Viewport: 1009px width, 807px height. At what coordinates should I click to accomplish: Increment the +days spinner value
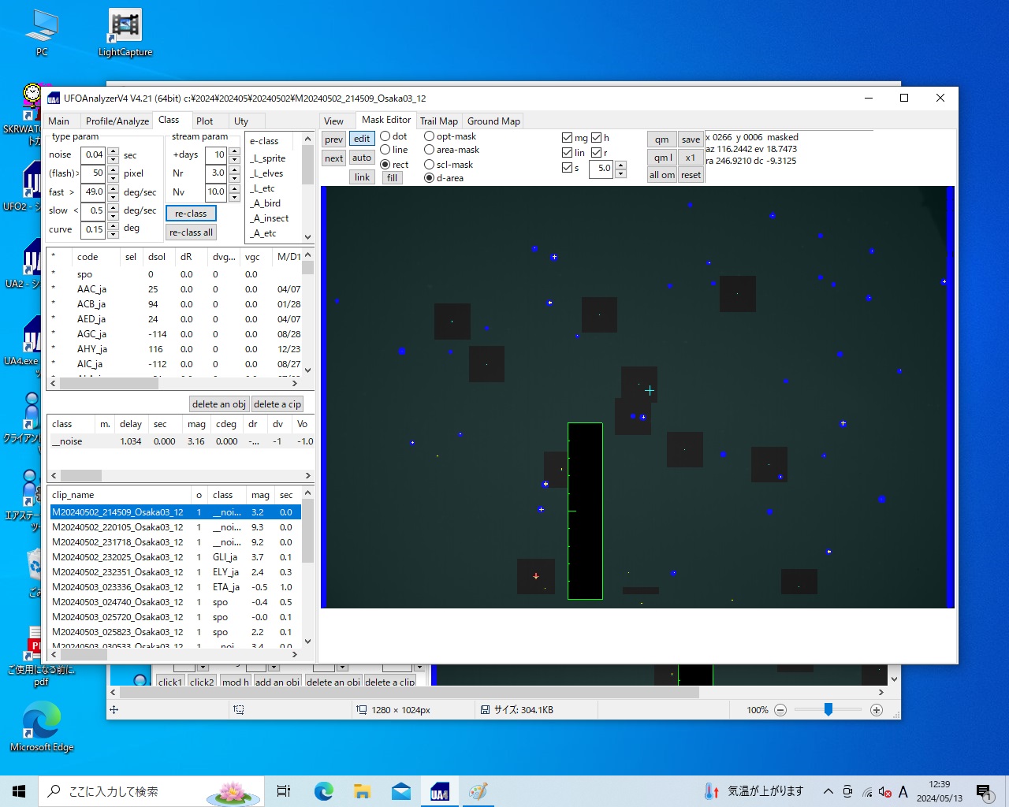(x=234, y=151)
